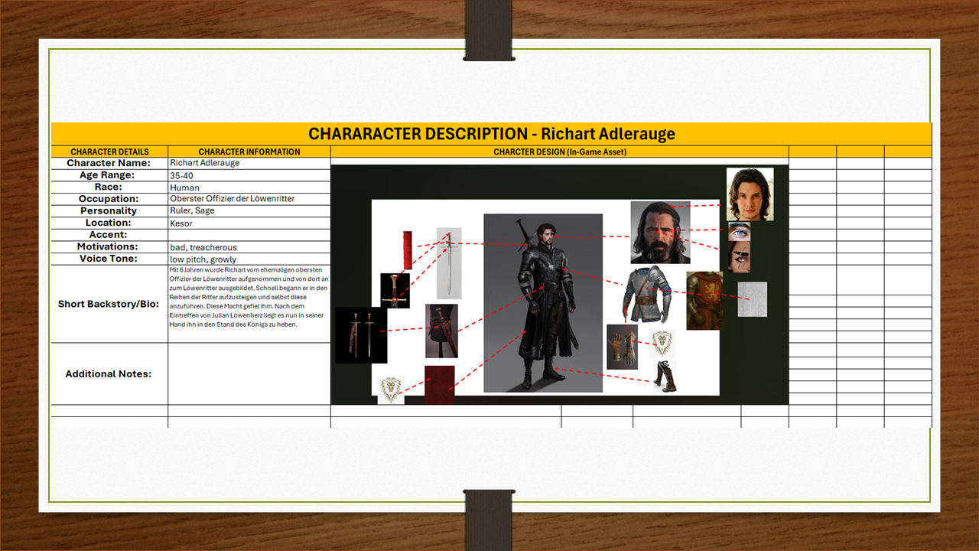Select the 'Age Range:' label
Screen dimensions: 979x551
(x=109, y=175)
